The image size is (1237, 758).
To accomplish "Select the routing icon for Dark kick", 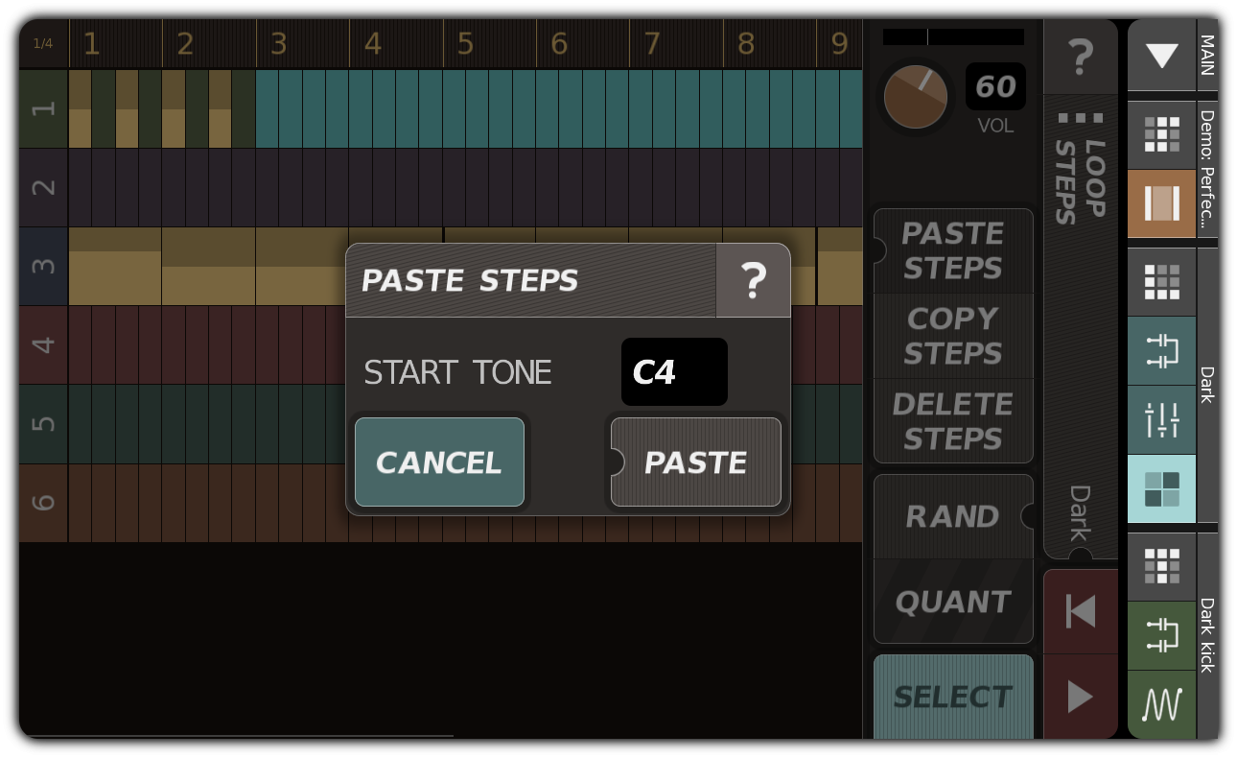I will click(1161, 636).
